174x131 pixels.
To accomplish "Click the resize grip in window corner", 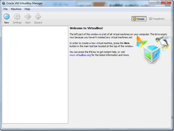I will coord(170,127).
